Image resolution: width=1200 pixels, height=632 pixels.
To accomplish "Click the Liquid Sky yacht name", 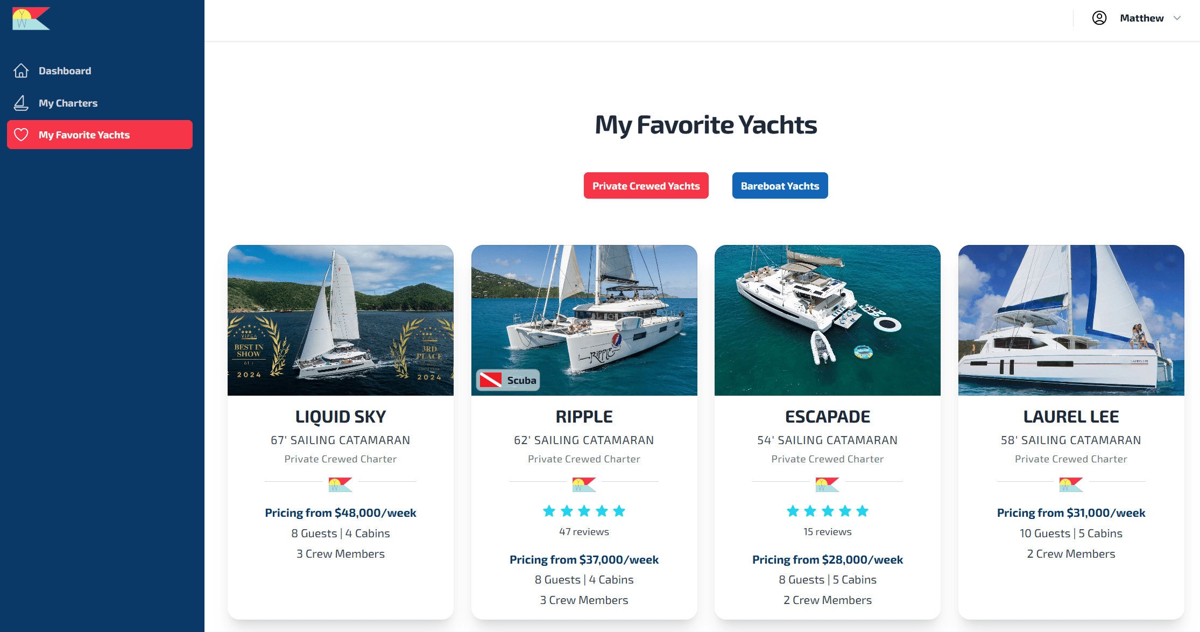I will click(340, 416).
